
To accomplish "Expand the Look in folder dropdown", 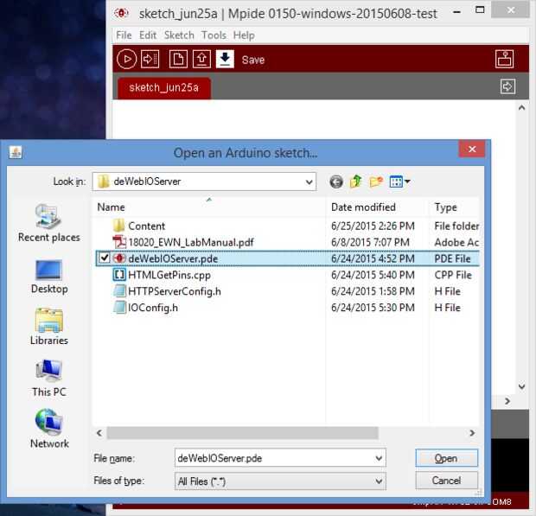I will click(309, 182).
